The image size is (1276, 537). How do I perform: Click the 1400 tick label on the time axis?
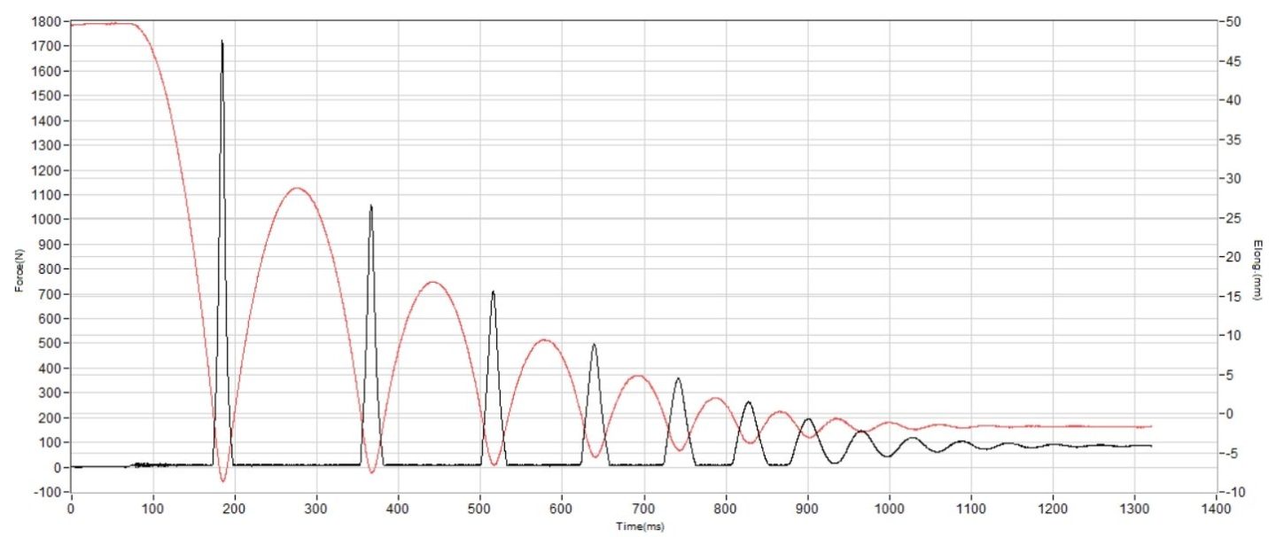click(1217, 510)
